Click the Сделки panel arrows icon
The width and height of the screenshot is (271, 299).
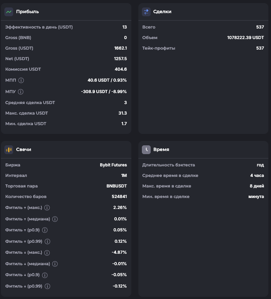click(146, 12)
